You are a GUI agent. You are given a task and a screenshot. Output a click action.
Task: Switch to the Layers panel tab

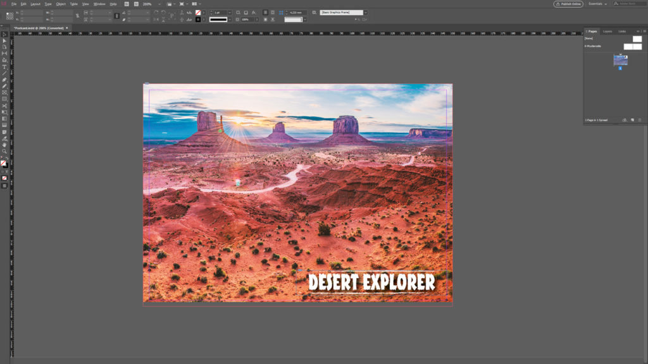(607, 31)
